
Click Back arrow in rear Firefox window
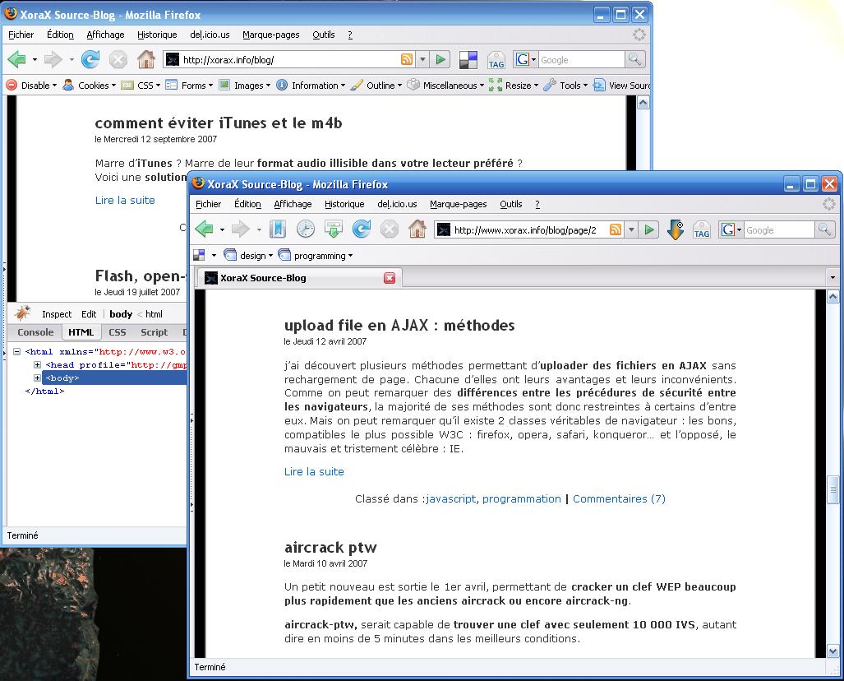tap(16, 59)
